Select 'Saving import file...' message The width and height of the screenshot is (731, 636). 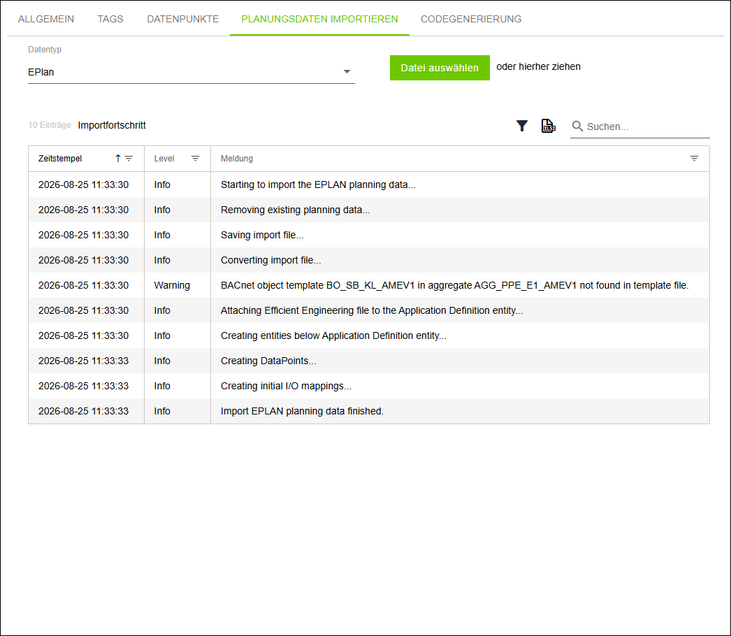point(262,235)
